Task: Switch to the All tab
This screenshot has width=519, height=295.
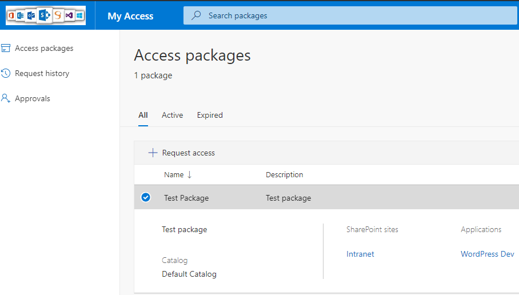Action: point(143,115)
